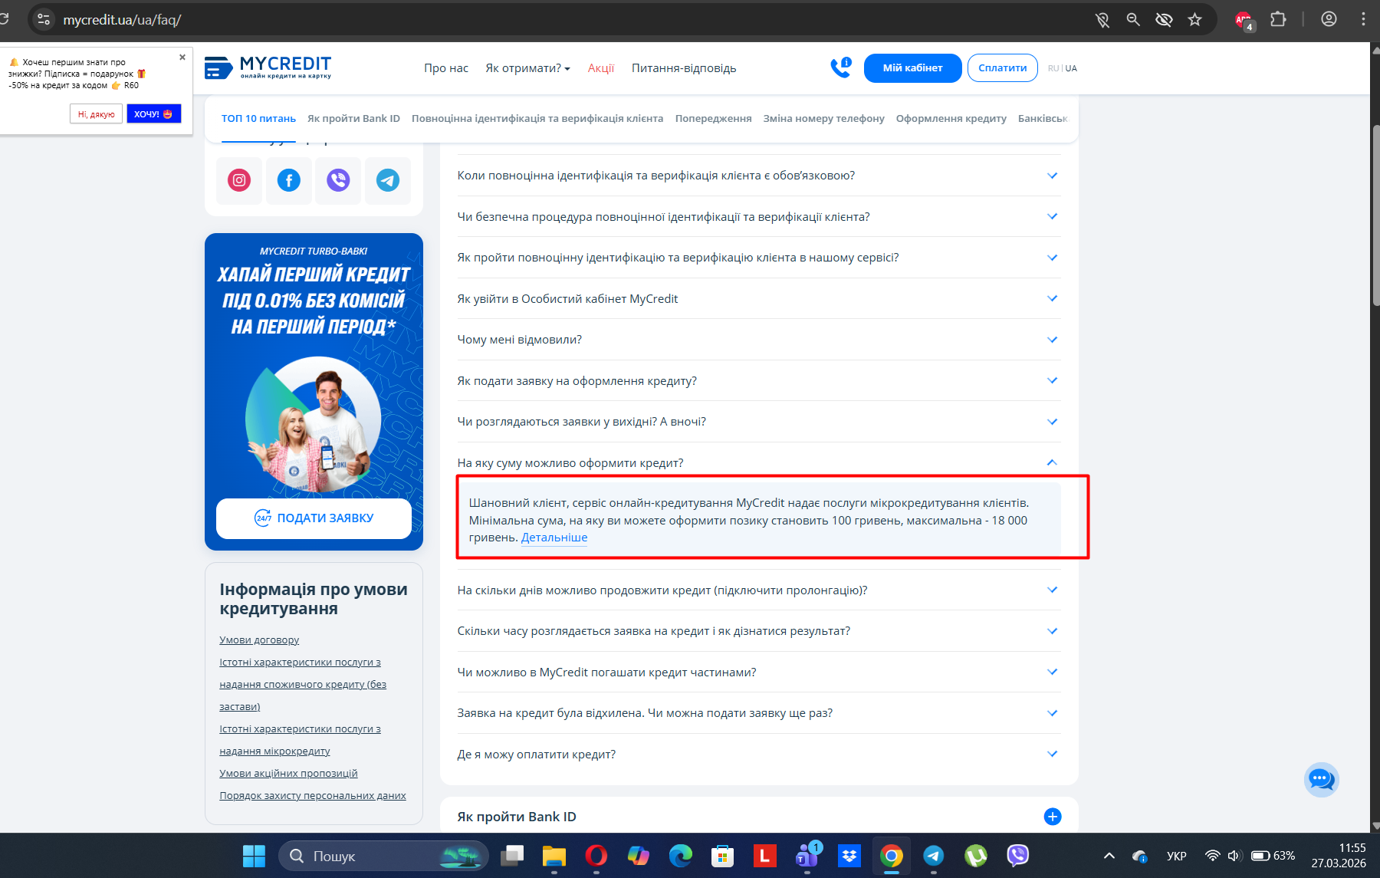Accept notifications with 'ХОЧУ!' button
The height and width of the screenshot is (878, 1380).
(153, 114)
